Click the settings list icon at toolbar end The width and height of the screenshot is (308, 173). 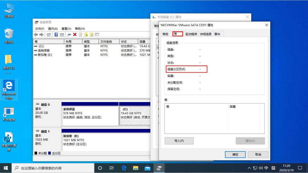coord(97,35)
